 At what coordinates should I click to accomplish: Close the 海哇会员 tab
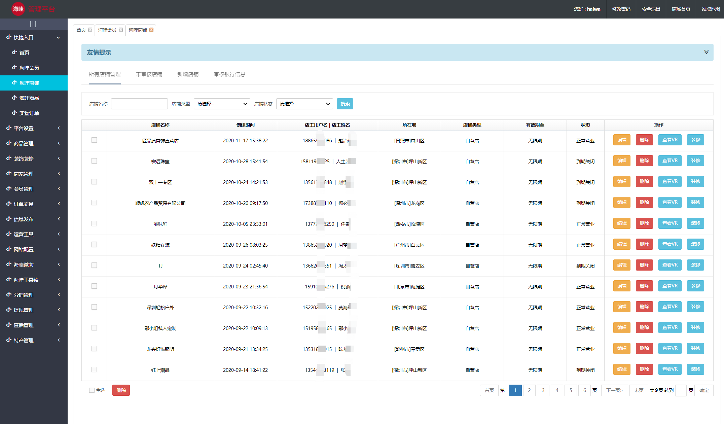click(121, 30)
